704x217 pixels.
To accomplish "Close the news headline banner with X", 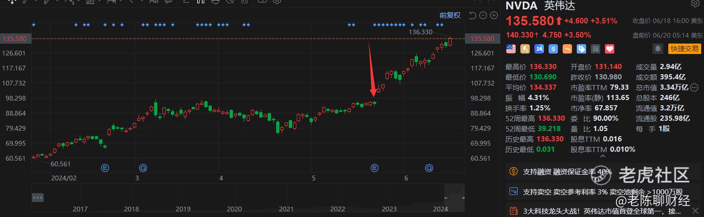I will coord(695,211).
